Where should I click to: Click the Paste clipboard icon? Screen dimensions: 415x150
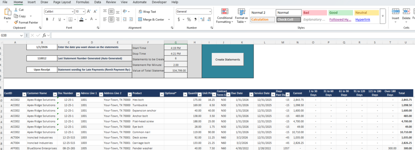7,12
